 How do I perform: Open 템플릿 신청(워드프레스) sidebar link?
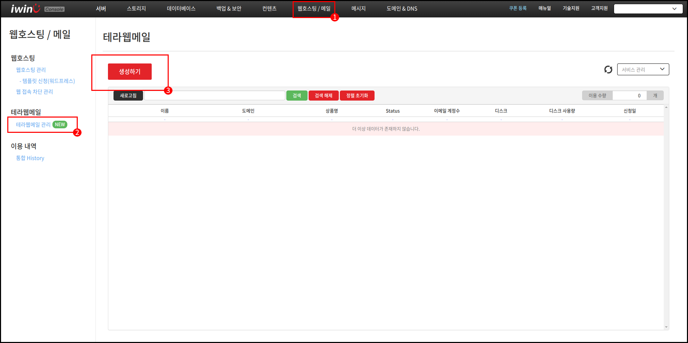[47, 81]
